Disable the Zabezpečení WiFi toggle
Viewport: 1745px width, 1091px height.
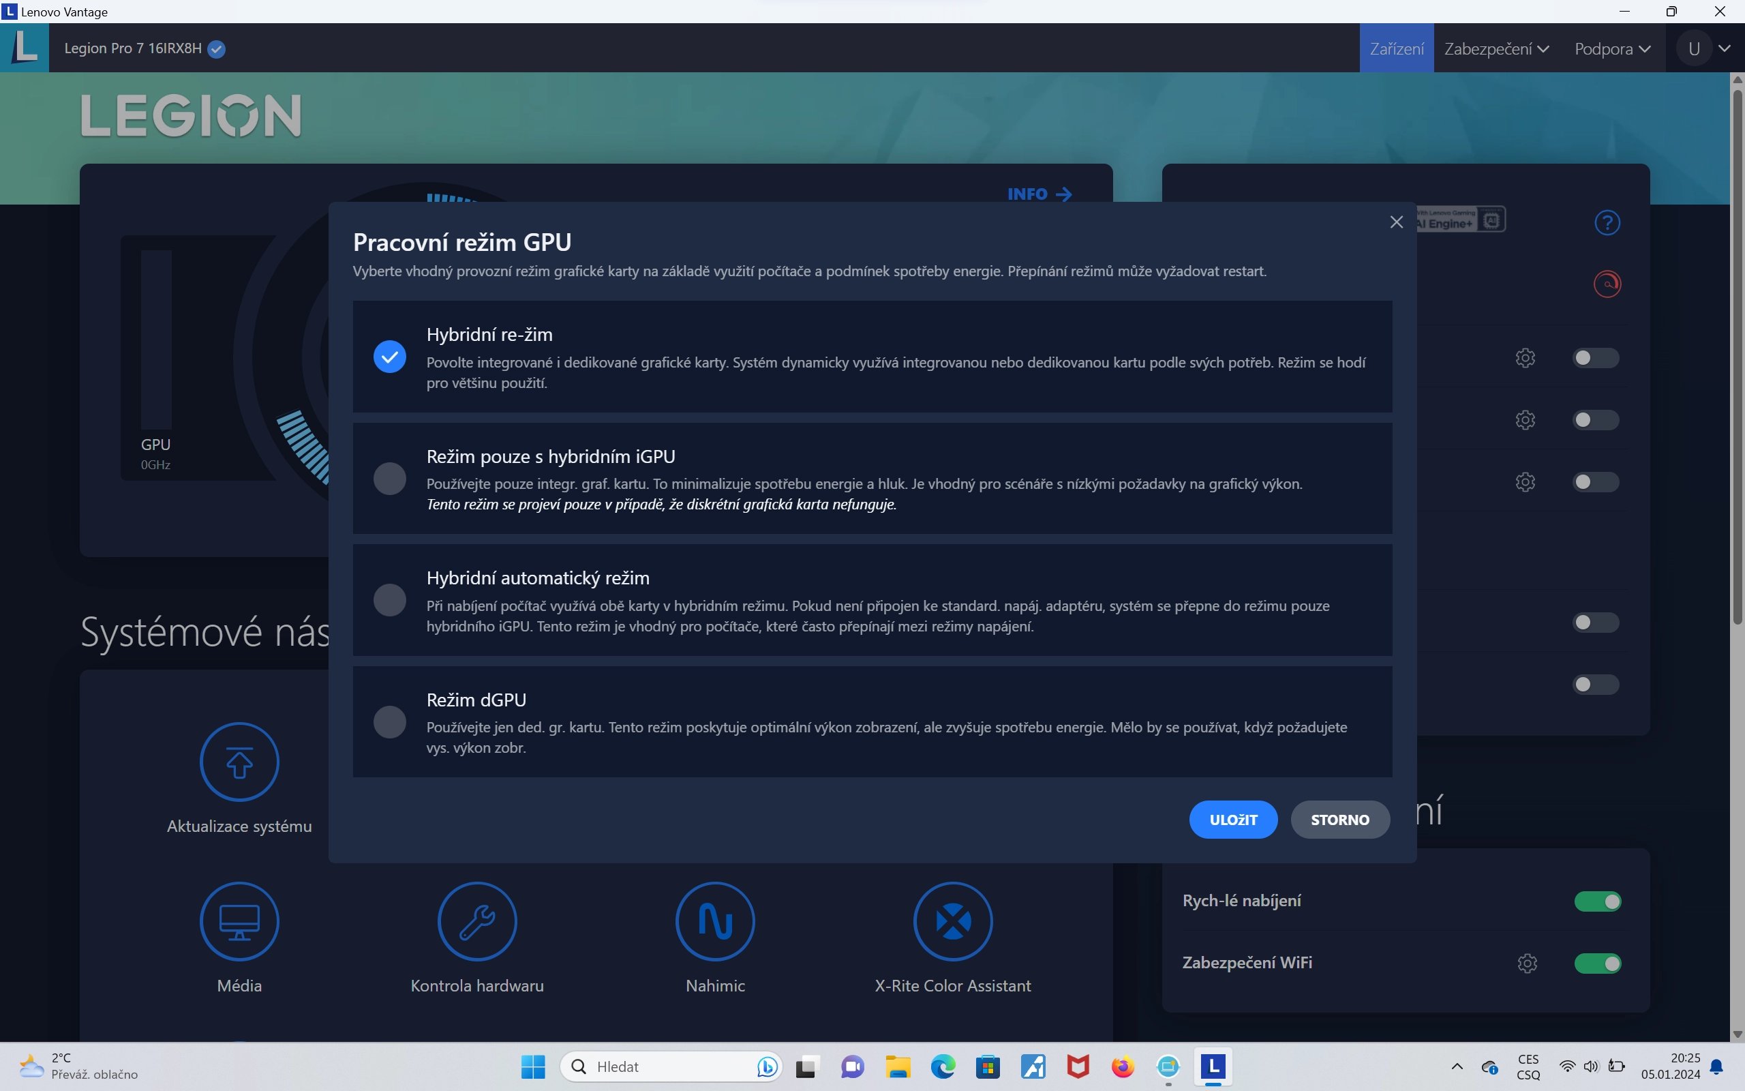[1596, 963]
